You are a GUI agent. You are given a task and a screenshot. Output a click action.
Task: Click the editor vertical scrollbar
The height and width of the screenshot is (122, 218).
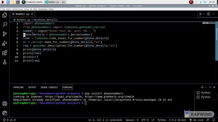[x=217, y=41]
